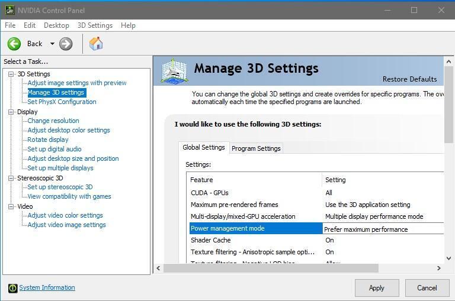Click the Cancel button
The width and height of the screenshot is (455, 301).
[427, 288]
